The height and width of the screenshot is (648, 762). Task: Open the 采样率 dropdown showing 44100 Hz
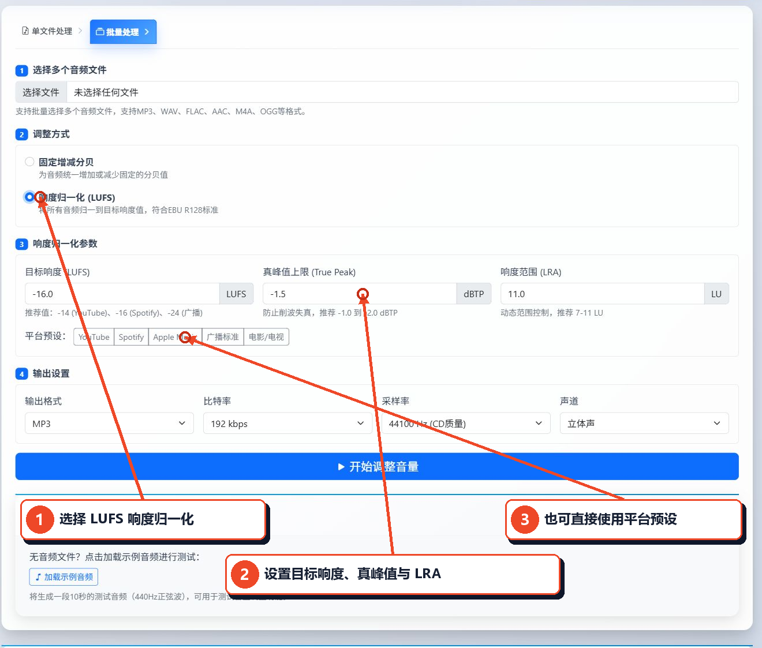click(x=466, y=424)
